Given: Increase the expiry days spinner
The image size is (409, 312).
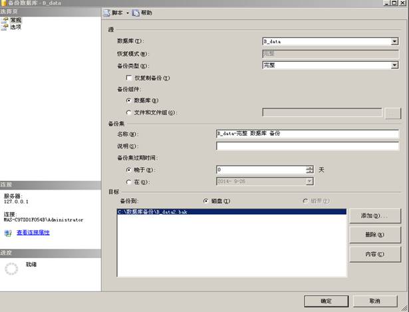Looking at the screenshot, I should pyautogui.click(x=310, y=168).
